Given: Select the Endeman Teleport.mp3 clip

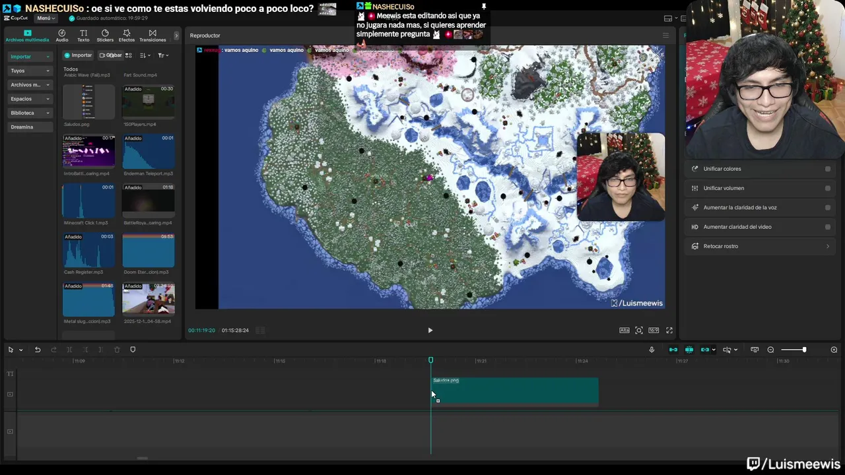Looking at the screenshot, I should [149, 151].
